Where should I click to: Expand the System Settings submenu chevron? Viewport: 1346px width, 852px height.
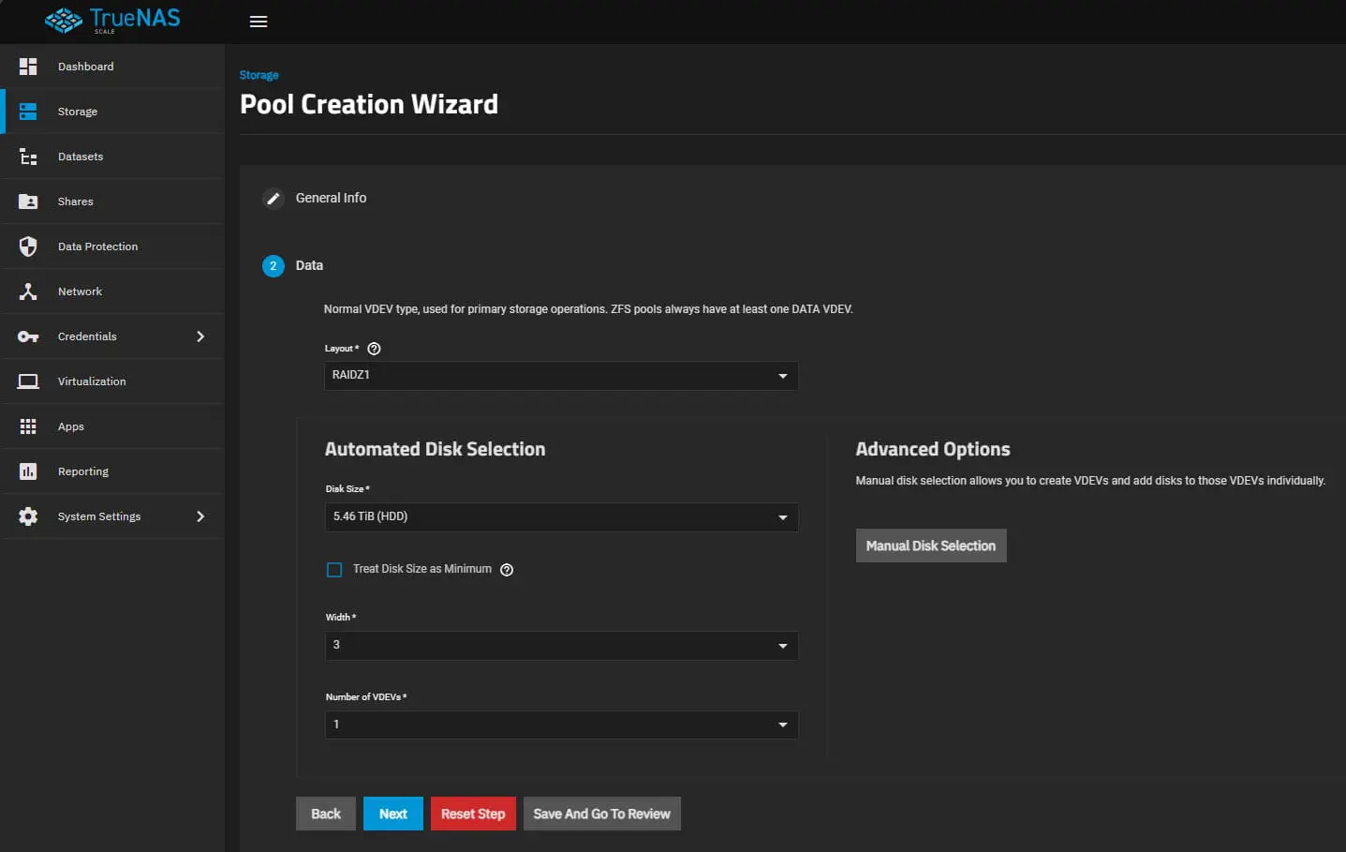200,516
